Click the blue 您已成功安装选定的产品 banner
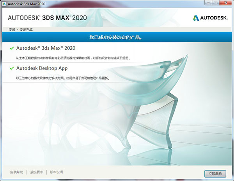 (x=117, y=38)
